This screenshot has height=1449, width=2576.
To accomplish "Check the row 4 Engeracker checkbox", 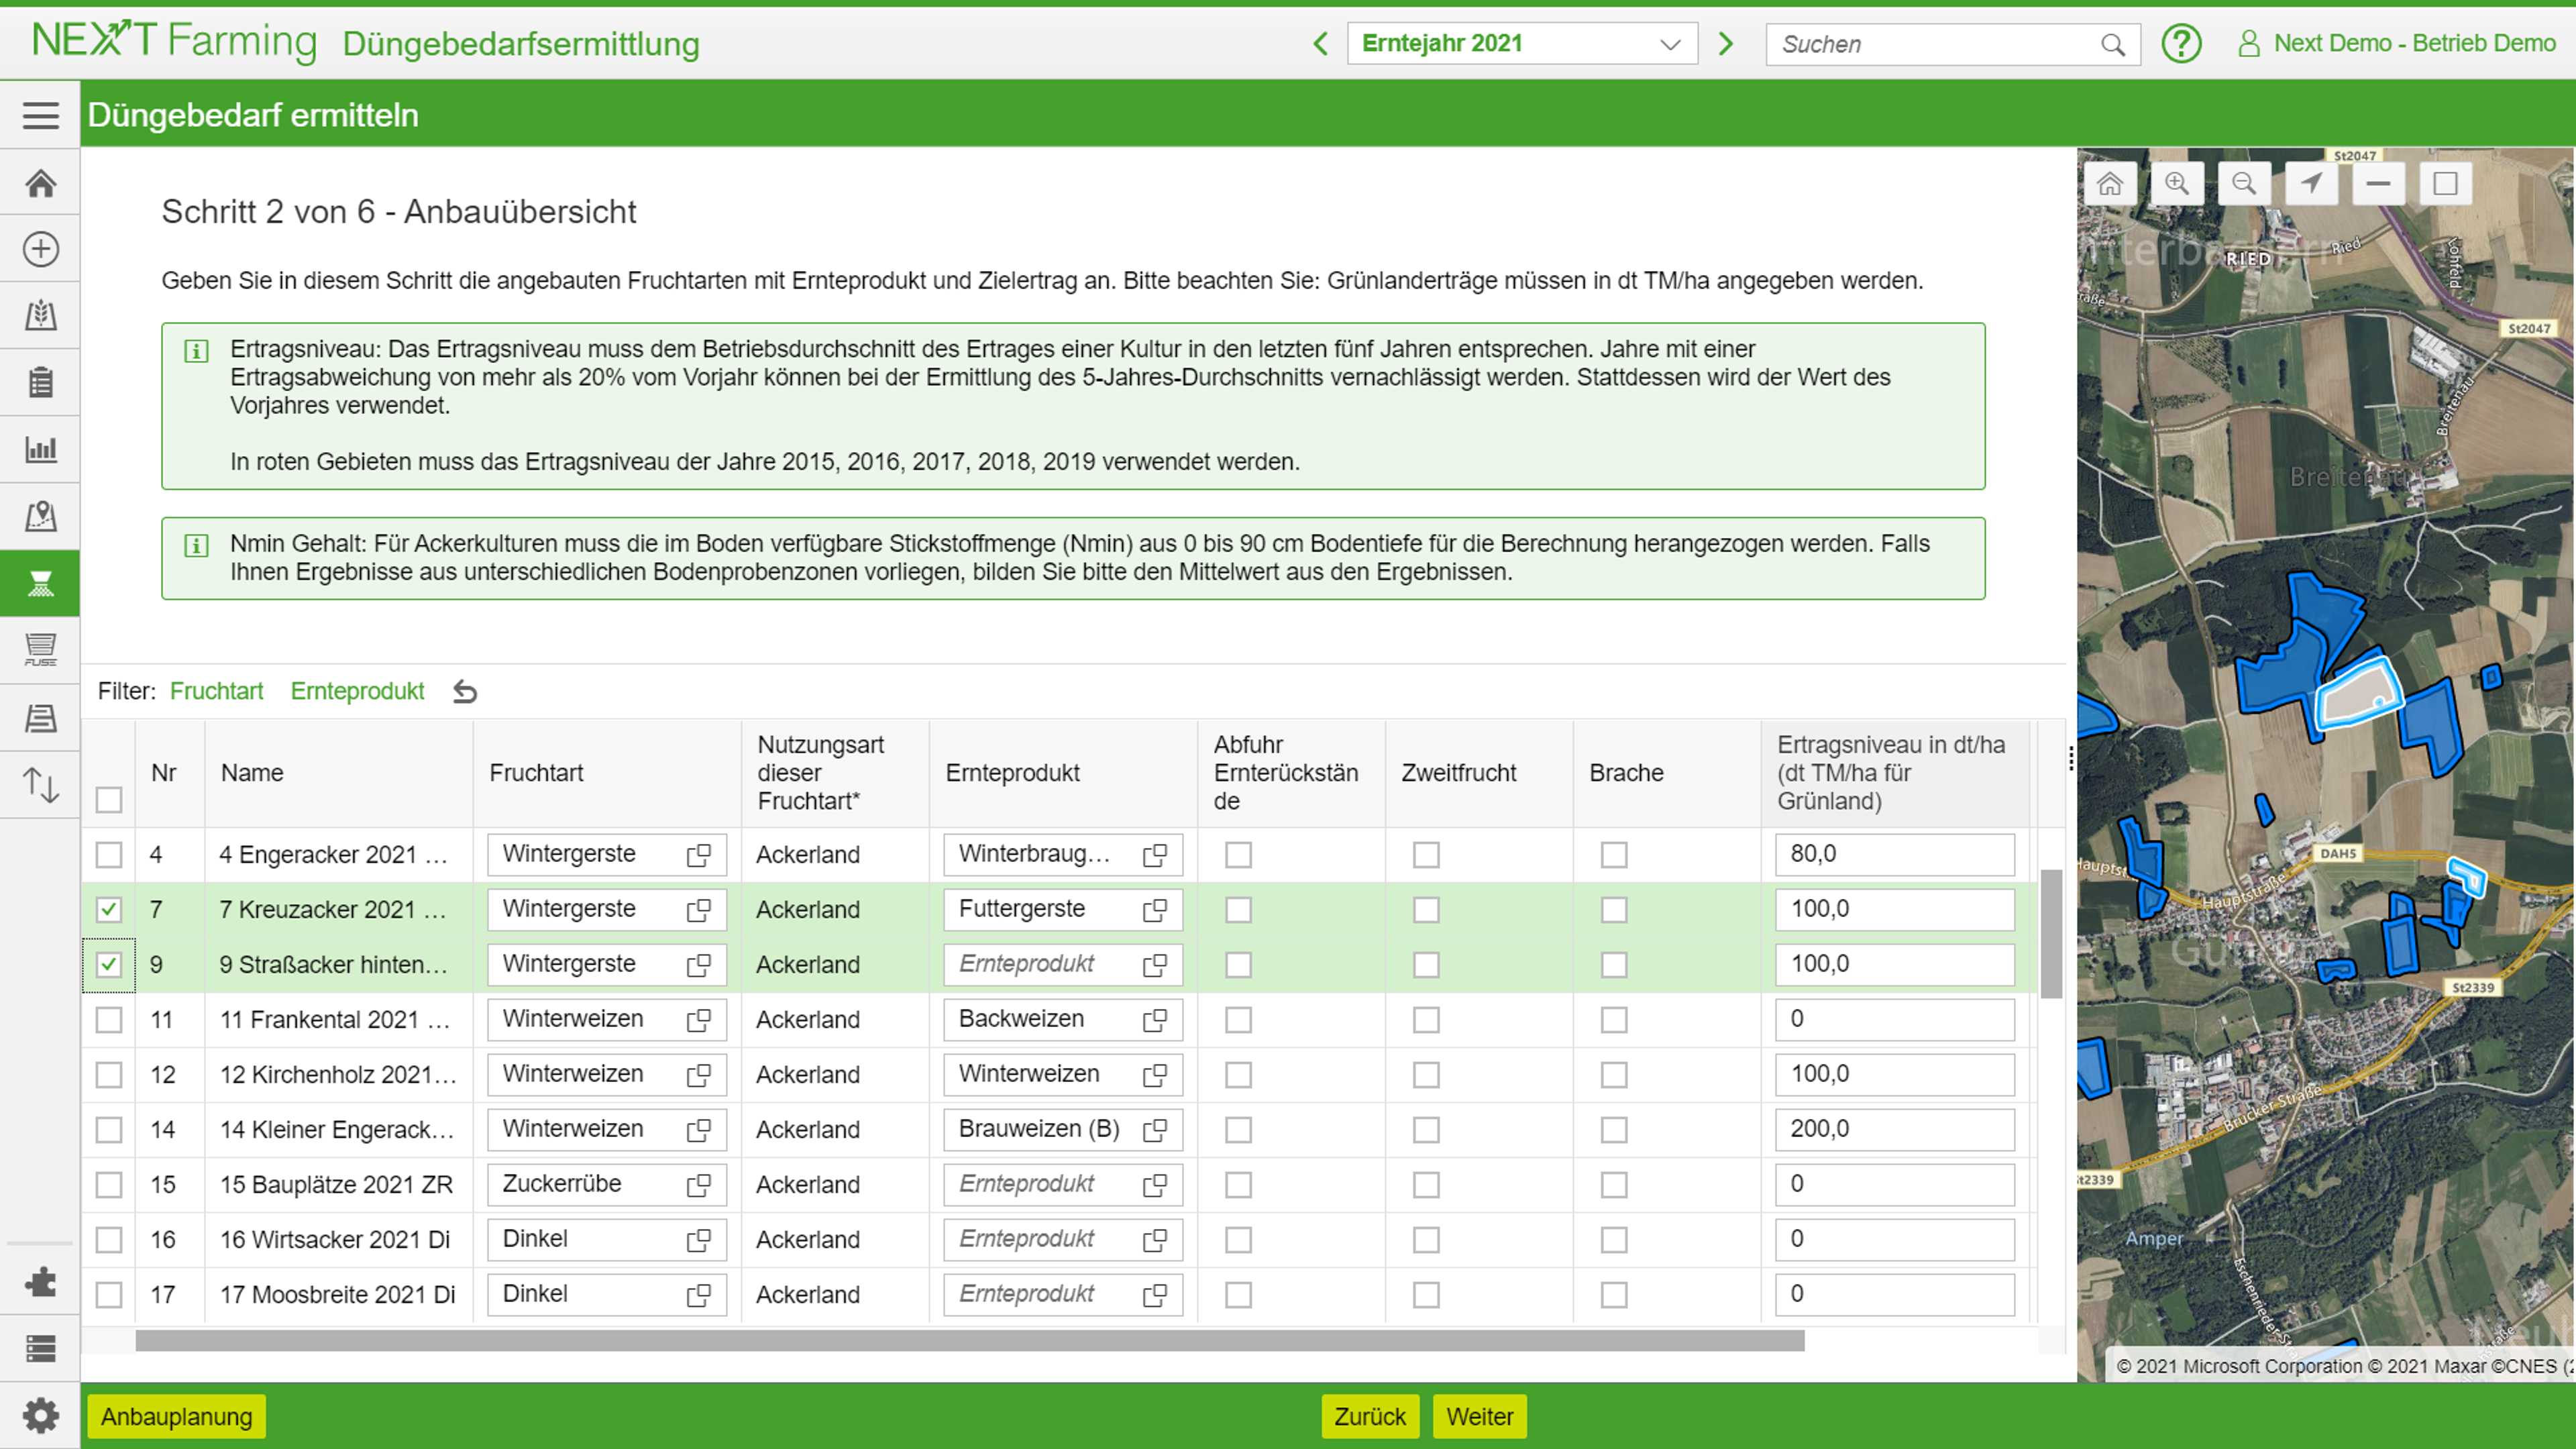I will click(x=109, y=855).
